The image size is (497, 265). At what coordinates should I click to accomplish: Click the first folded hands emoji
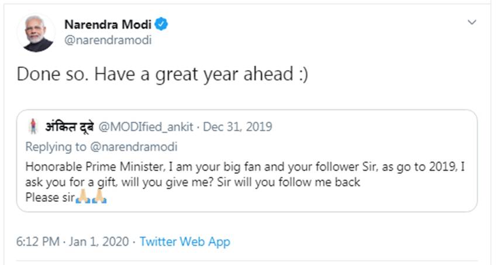point(82,197)
